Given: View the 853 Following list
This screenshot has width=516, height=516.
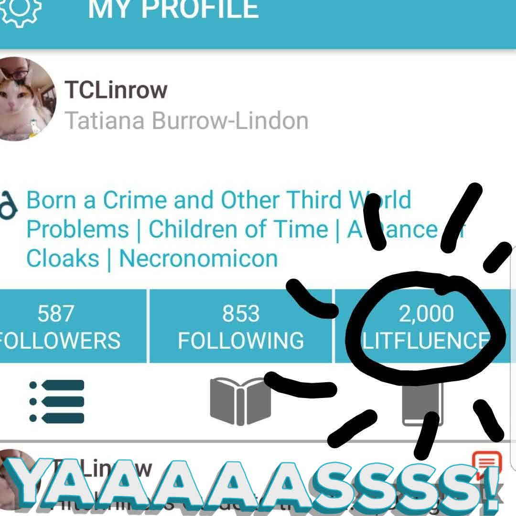Looking at the screenshot, I should coord(240,326).
